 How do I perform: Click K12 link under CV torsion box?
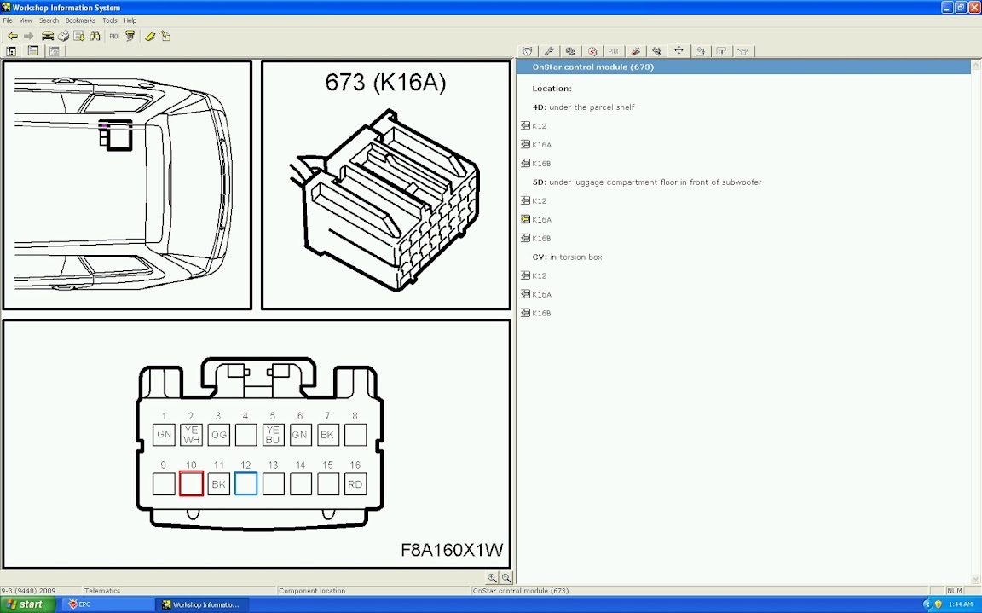click(539, 276)
